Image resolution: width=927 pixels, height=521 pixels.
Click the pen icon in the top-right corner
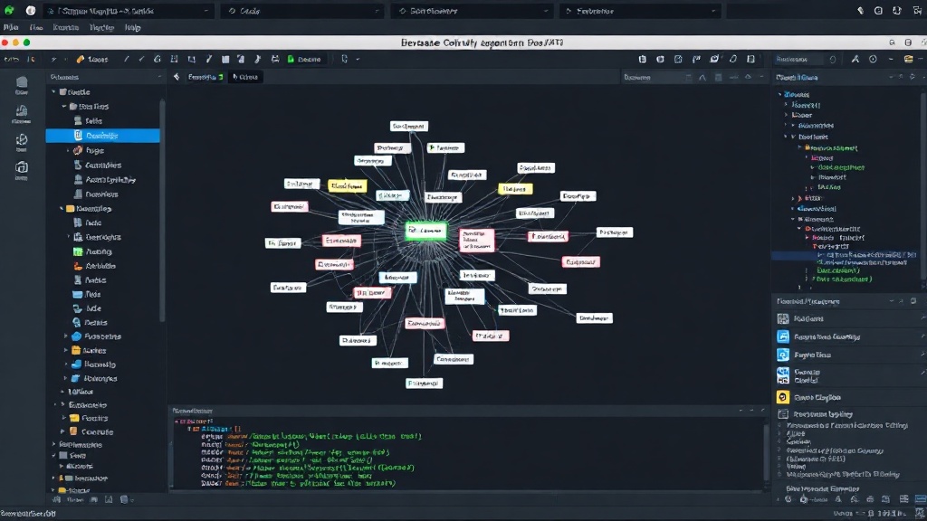coord(860,11)
